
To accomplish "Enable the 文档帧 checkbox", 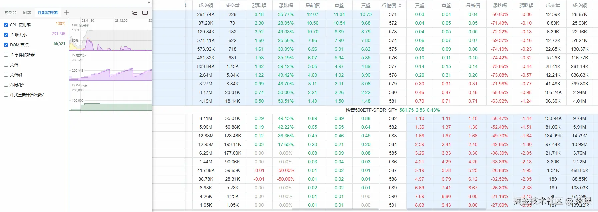I will [5, 74].
